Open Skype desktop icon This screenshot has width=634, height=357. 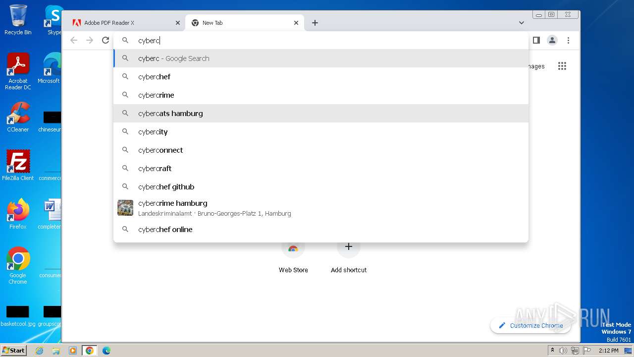click(x=53, y=20)
